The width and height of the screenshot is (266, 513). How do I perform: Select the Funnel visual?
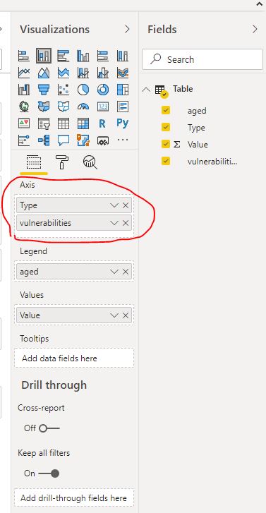coord(44,90)
